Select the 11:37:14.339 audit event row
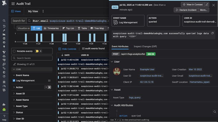Screen dimensions: 218x122 (83, 97)
